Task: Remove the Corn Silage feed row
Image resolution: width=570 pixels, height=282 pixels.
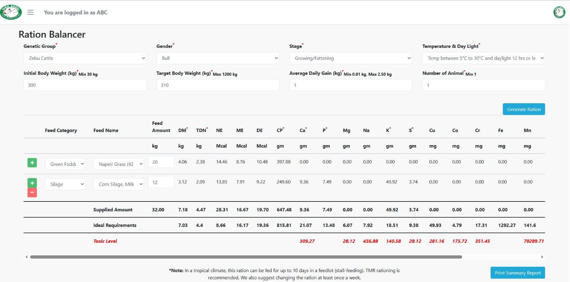Action: [x=32, y=192]
